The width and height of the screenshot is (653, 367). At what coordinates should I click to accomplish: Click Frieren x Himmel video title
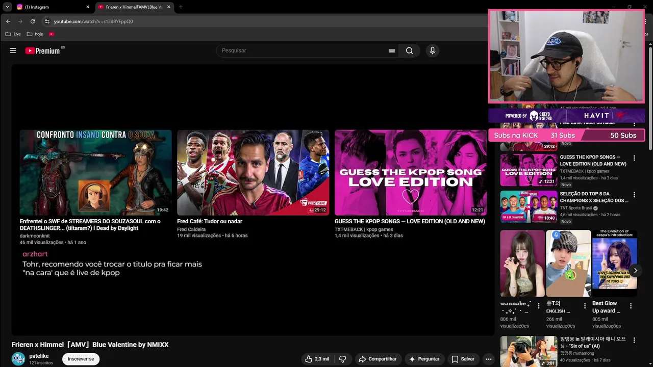tap(90, 345)
